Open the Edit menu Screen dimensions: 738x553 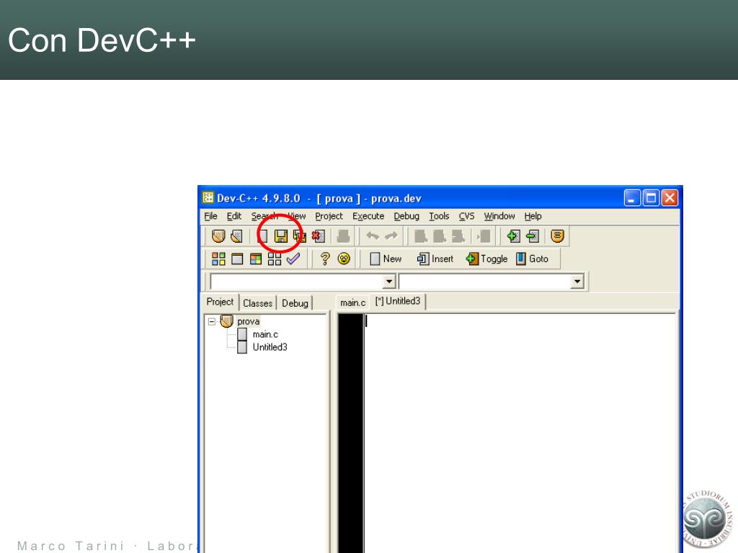234,216
